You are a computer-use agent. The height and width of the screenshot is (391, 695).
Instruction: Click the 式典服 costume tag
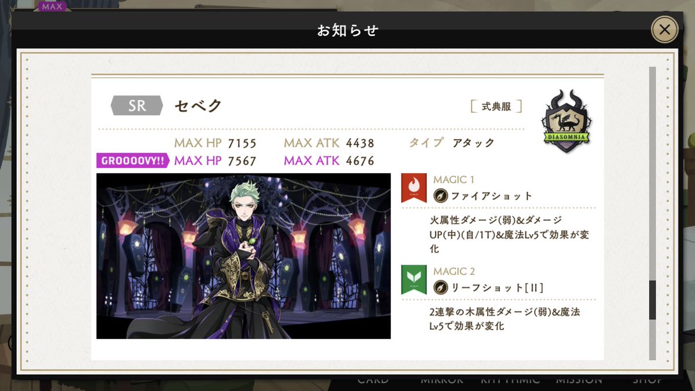pyautogui.click(x=496, y=107)
